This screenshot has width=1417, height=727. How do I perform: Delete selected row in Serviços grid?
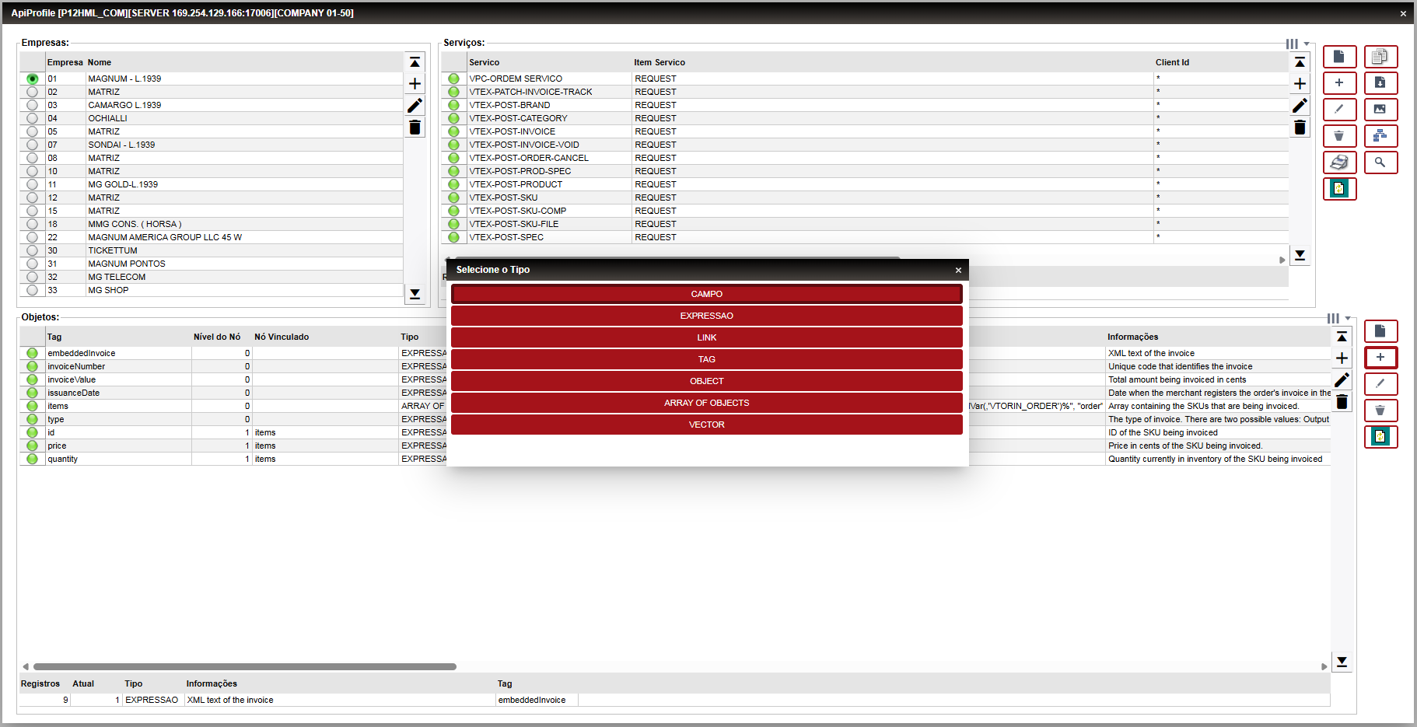pos(1300,128)
